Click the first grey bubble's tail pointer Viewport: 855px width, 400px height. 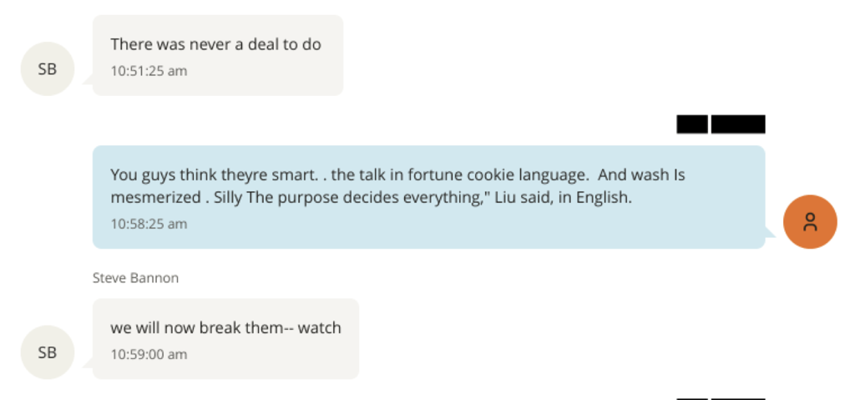[87, 80]
